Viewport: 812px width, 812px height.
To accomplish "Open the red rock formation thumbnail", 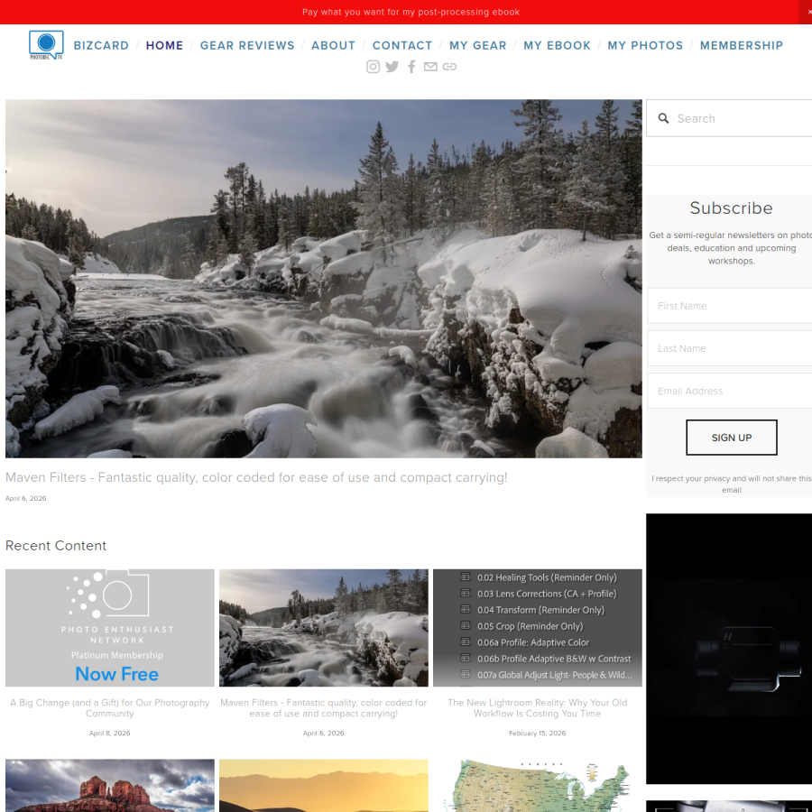I will pyautogui.click(x=110, y=786).
